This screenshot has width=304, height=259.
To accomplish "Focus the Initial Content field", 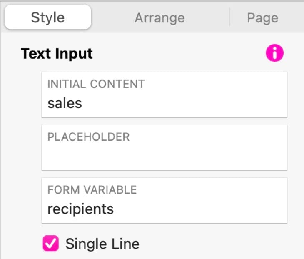I will click(x=164, y=95).
